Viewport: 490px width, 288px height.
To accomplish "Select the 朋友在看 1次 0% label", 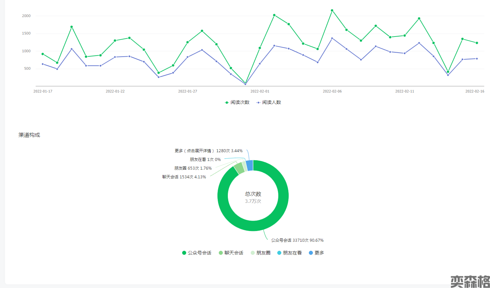I will 205,160.
